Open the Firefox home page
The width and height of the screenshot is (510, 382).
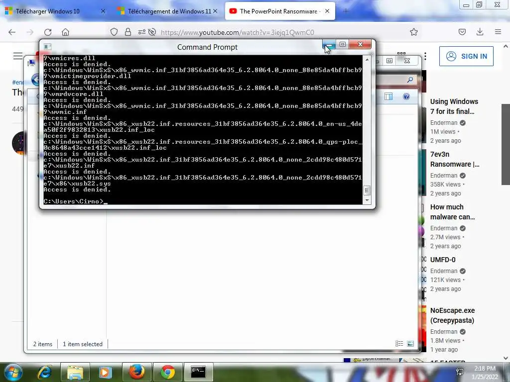65,32
